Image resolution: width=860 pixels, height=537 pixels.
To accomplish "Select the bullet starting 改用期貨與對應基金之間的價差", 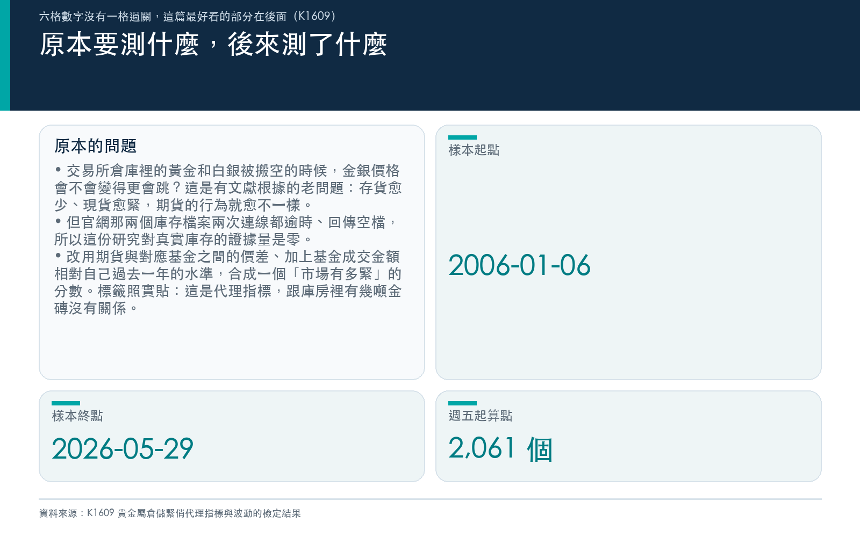I will click(x=228, y=282).
